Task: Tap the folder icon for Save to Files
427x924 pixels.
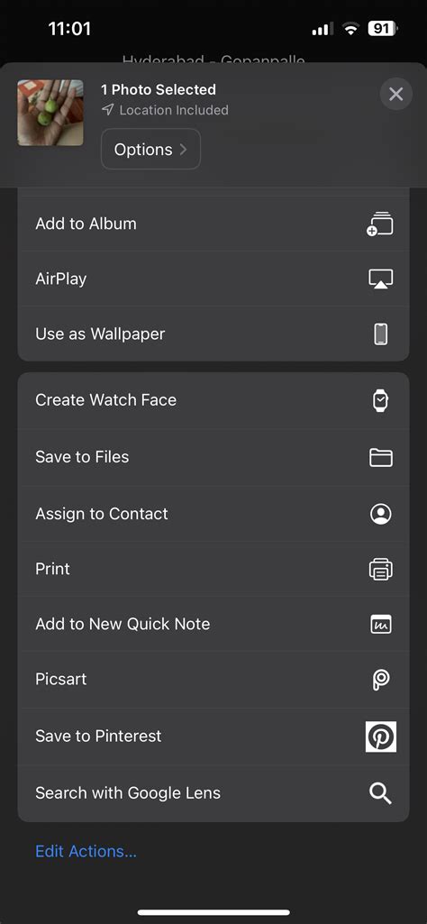Action: [x=381, y=457]
